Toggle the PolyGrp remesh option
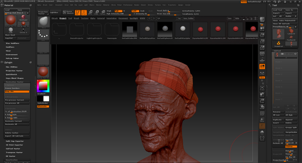The image size is (302, 163). pyautogui.click(x=291, y=146)
